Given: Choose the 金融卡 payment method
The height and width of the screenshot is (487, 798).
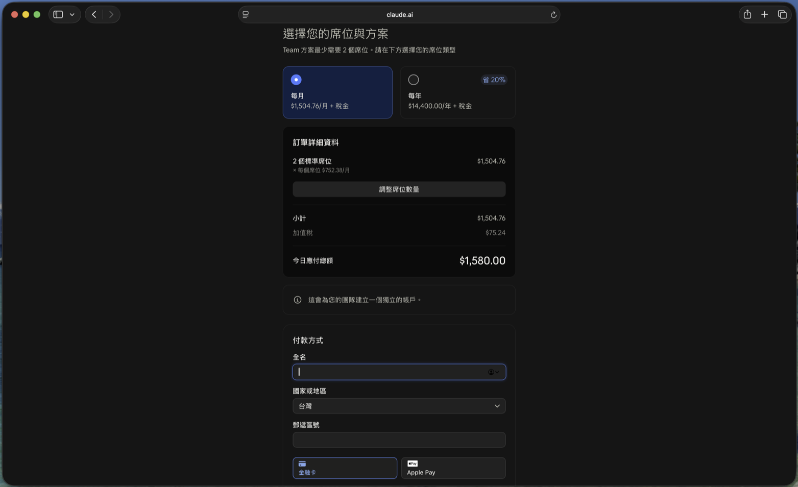Looking at the screenshot, I should click(x=345, y=468).
